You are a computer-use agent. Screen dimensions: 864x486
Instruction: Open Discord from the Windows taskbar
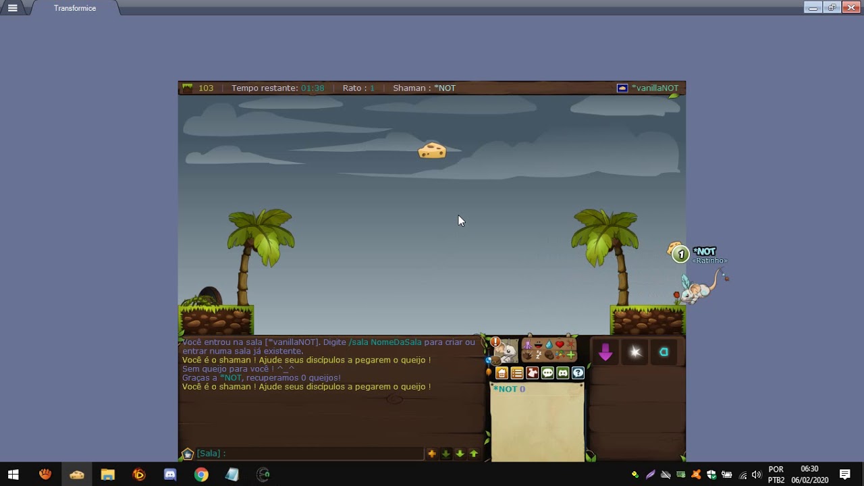pos(170,475)
